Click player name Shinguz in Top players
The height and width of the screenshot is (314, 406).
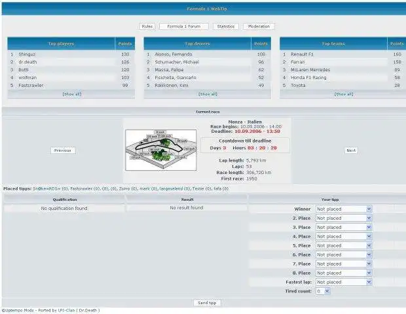click(27, 54)
